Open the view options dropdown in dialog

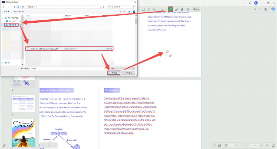(124, 12)
